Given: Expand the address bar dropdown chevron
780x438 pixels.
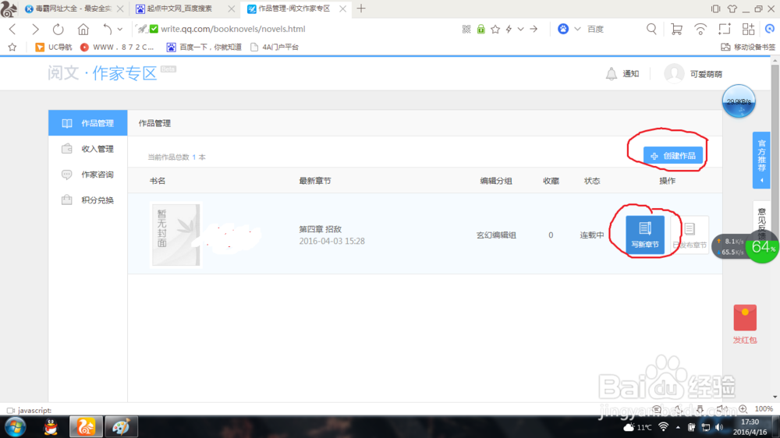Looking at the screenshot, I should tap(520, 30).
